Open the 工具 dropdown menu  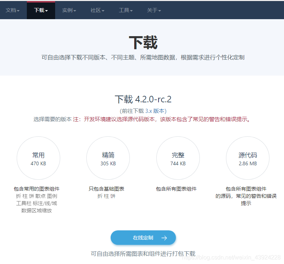click(x=126, y=10)
